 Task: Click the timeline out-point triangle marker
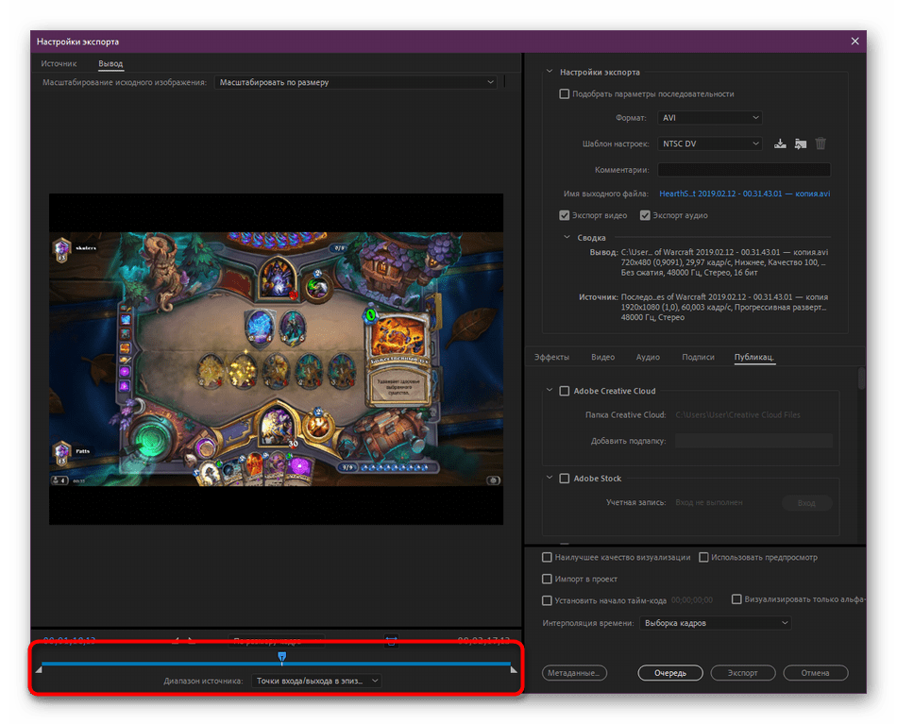[x=514, y=669]
